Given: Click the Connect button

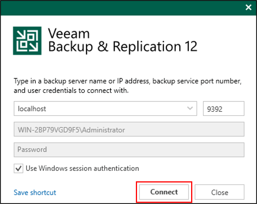Looking at the screenshot, I should click(164, 192).
